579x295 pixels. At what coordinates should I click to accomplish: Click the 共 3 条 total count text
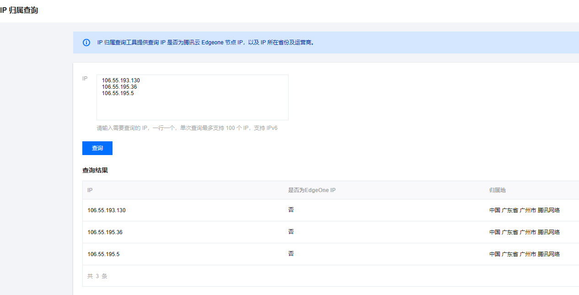point(97,276)
